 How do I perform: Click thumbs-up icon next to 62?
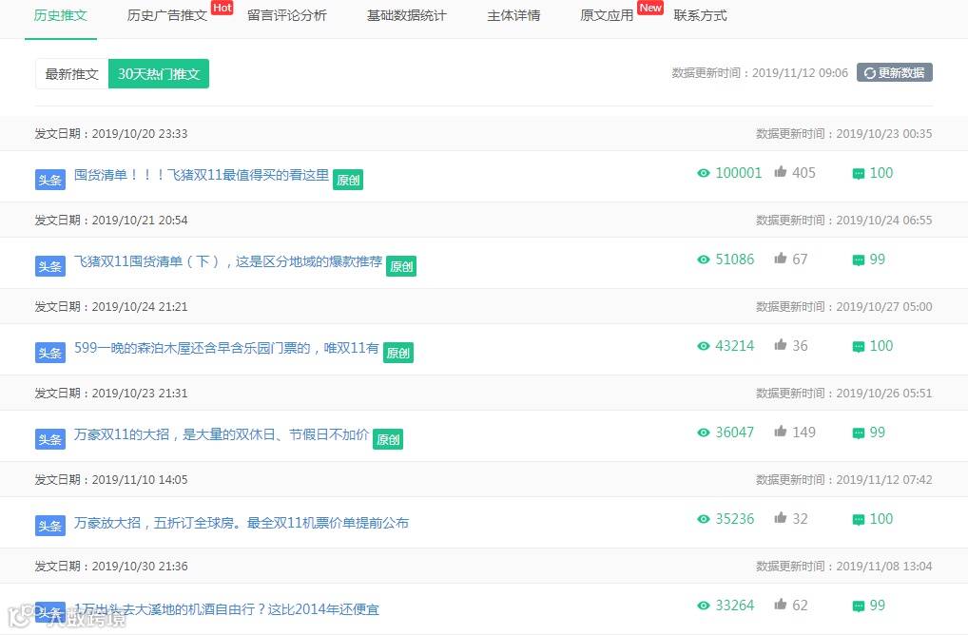tap(781, 604)
